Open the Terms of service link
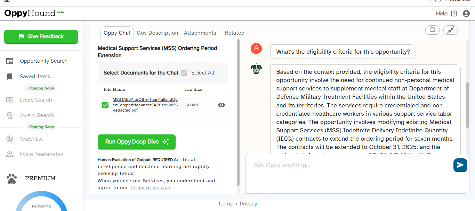Viewport: 475px width, 211px height. [150, 187]
